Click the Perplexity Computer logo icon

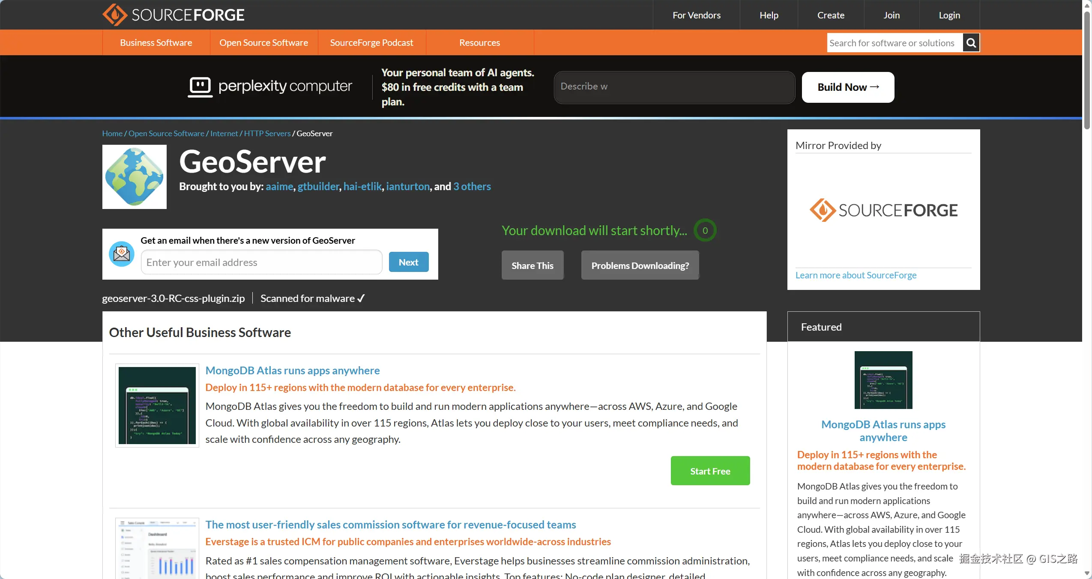coord(200,87)
